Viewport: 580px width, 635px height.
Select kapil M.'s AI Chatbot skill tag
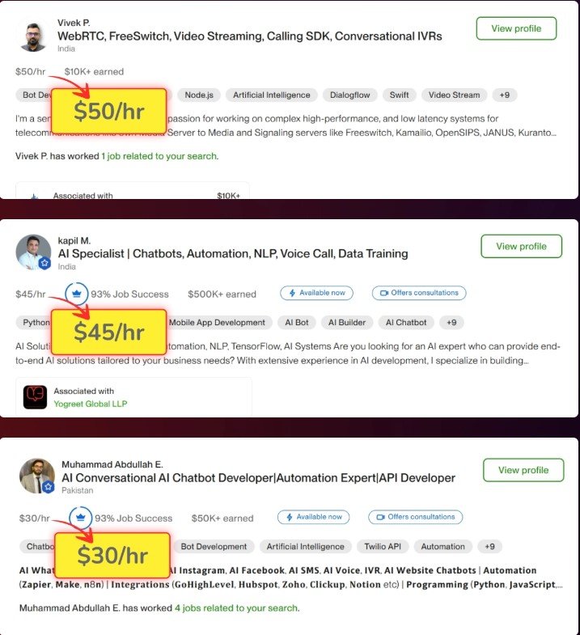(406, 322)
